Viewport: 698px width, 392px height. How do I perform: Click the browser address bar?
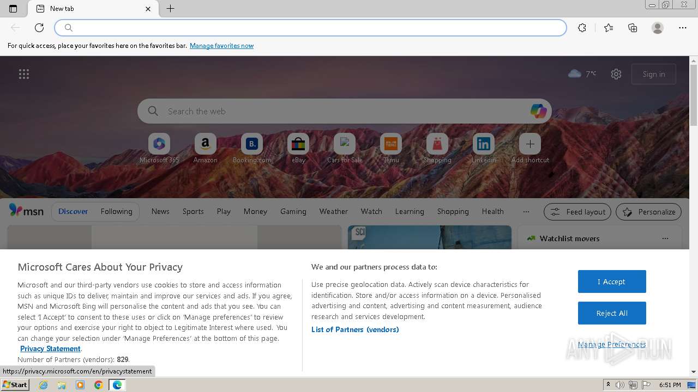(311, 28)
